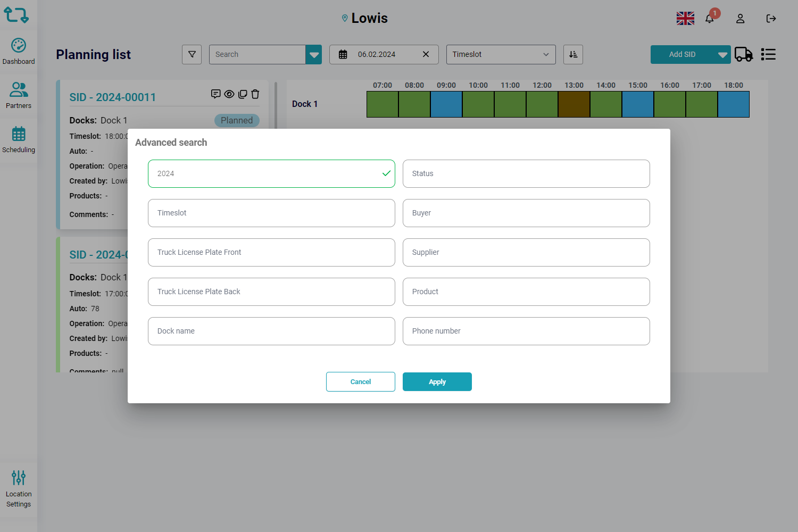Cancel the Advanced search dialog
The image size is (798, 532).
[x=361, y=382]
